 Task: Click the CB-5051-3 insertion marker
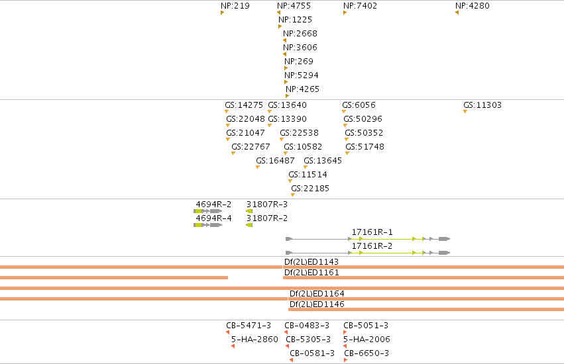345,332
